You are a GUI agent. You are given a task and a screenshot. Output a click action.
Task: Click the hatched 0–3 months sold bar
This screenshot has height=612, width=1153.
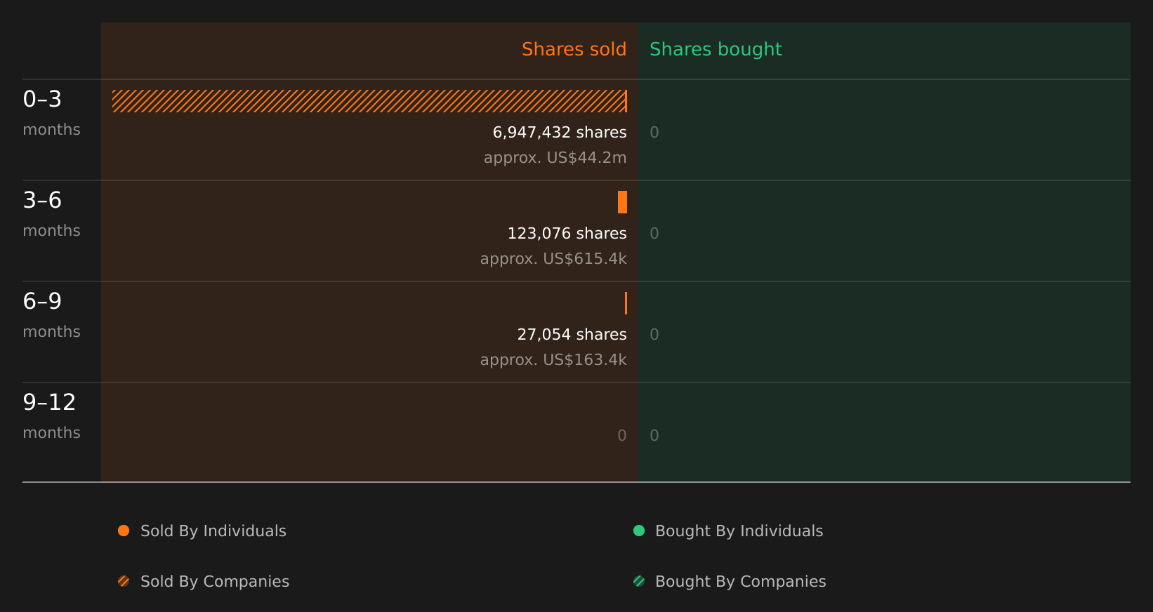(x=369, y=101)
